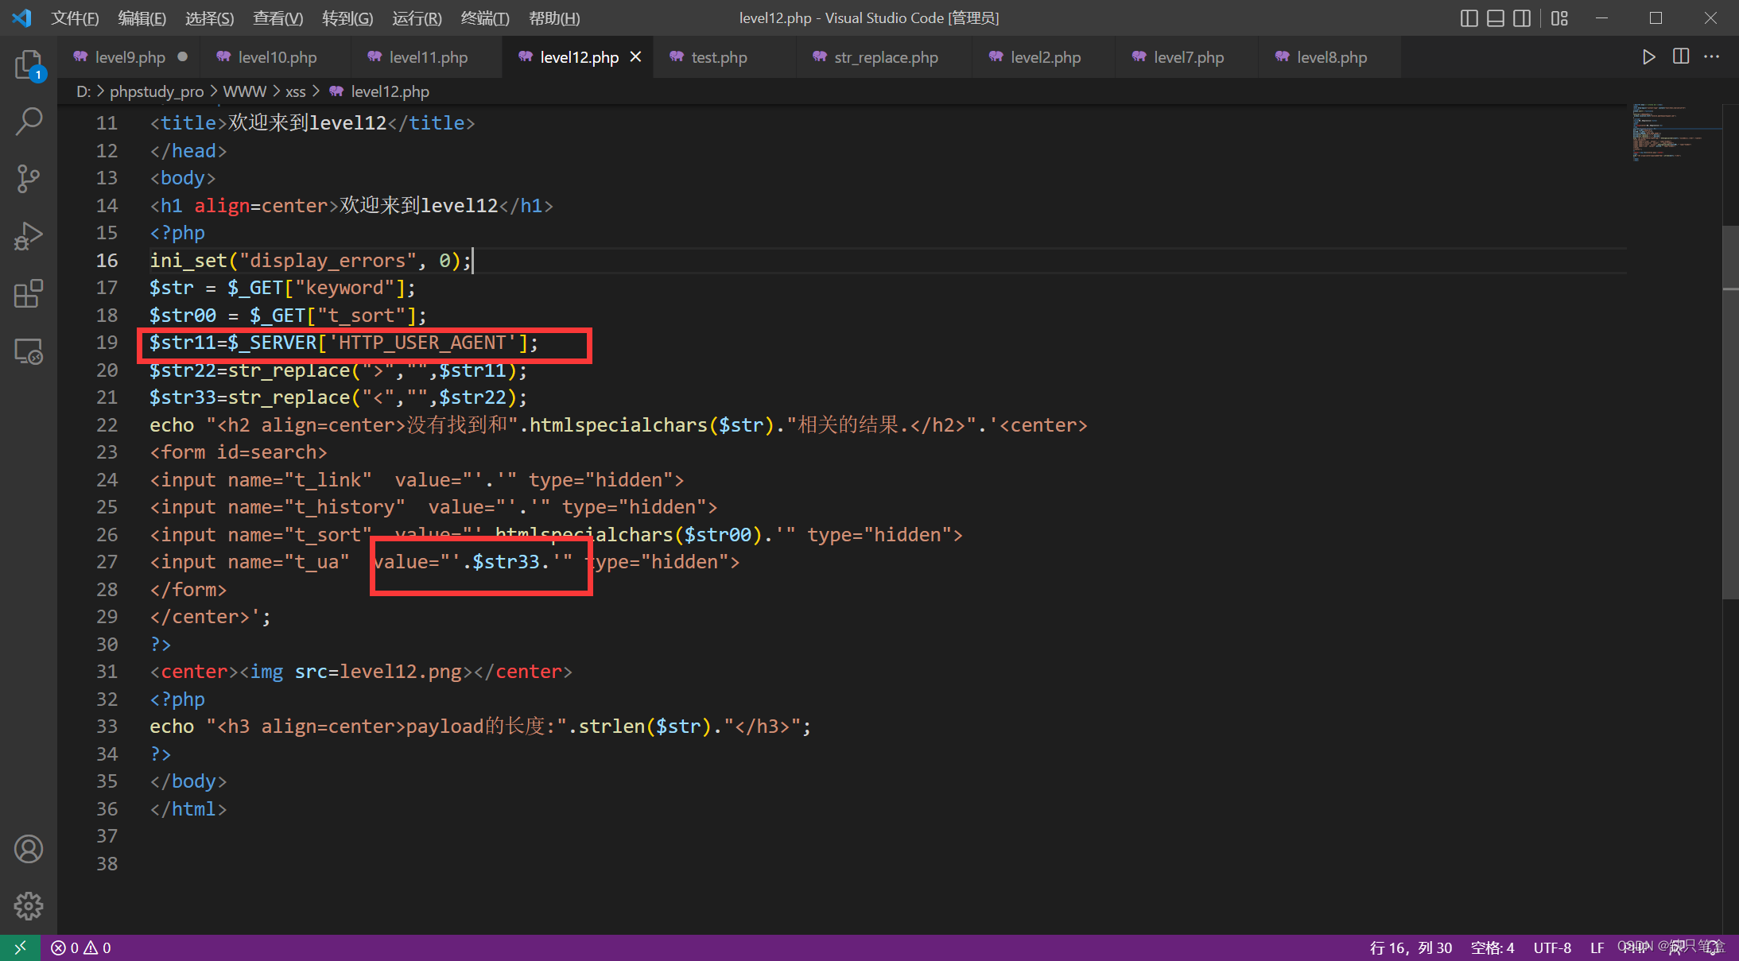Toggle primary side bar visibility
The image size is (1739, 961).
pyautogui.click(x=1469, y=17)
